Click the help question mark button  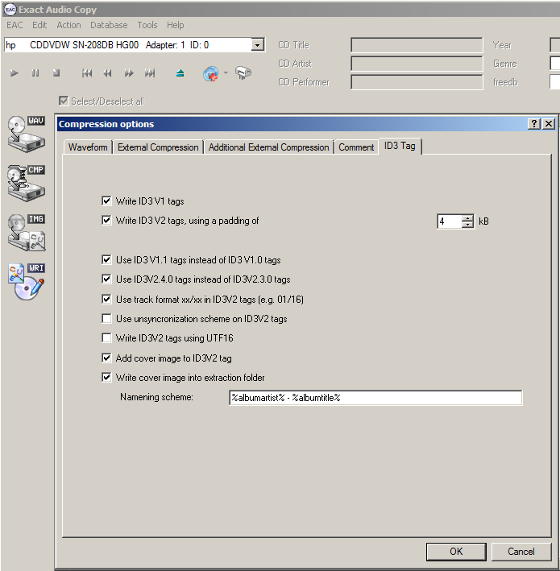click(x=533, y=124)
